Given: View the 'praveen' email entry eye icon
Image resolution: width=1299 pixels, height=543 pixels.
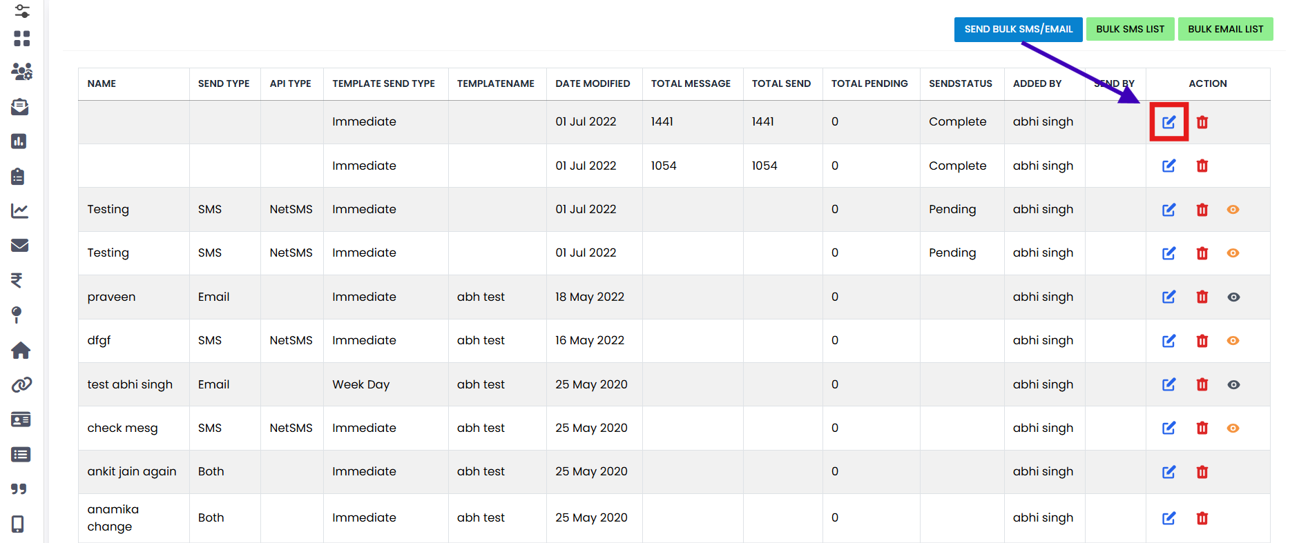Looking at the screenshot, I should (1233, 297).
